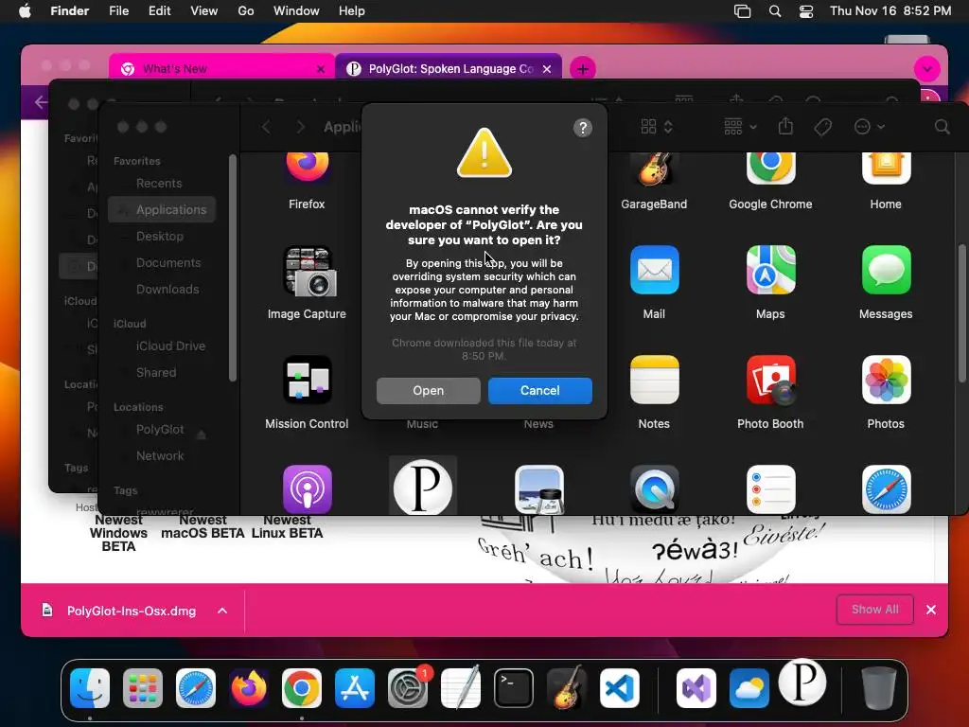Open the QuickTime Player icon in Finder
This screenshot has width=969, height=727.
(655, 489)
